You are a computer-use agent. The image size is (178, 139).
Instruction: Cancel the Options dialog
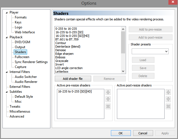pyautogui.click(x=143, y=133)
